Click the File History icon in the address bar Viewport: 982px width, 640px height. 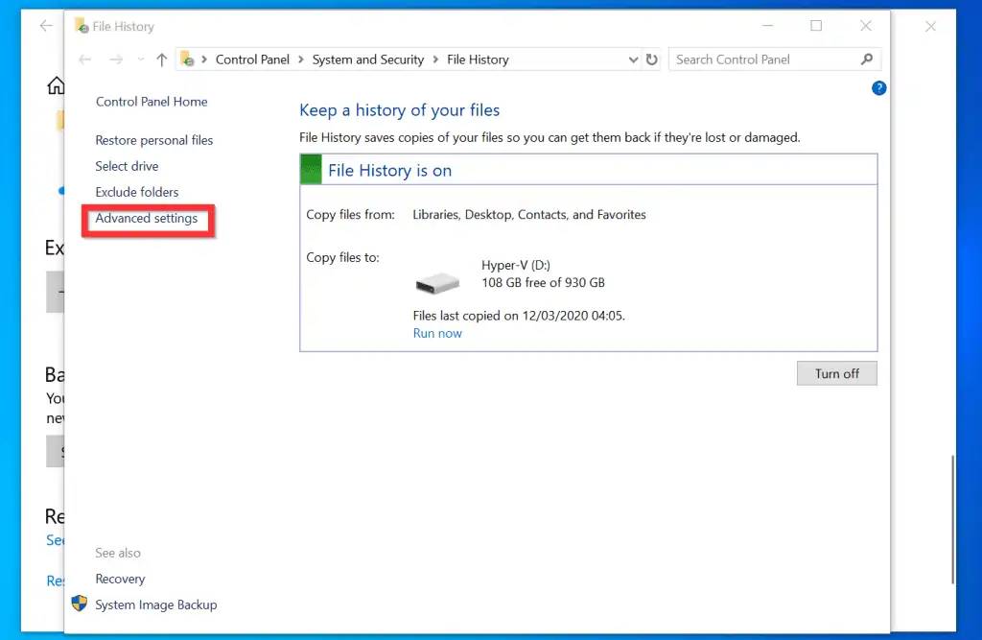188,59
